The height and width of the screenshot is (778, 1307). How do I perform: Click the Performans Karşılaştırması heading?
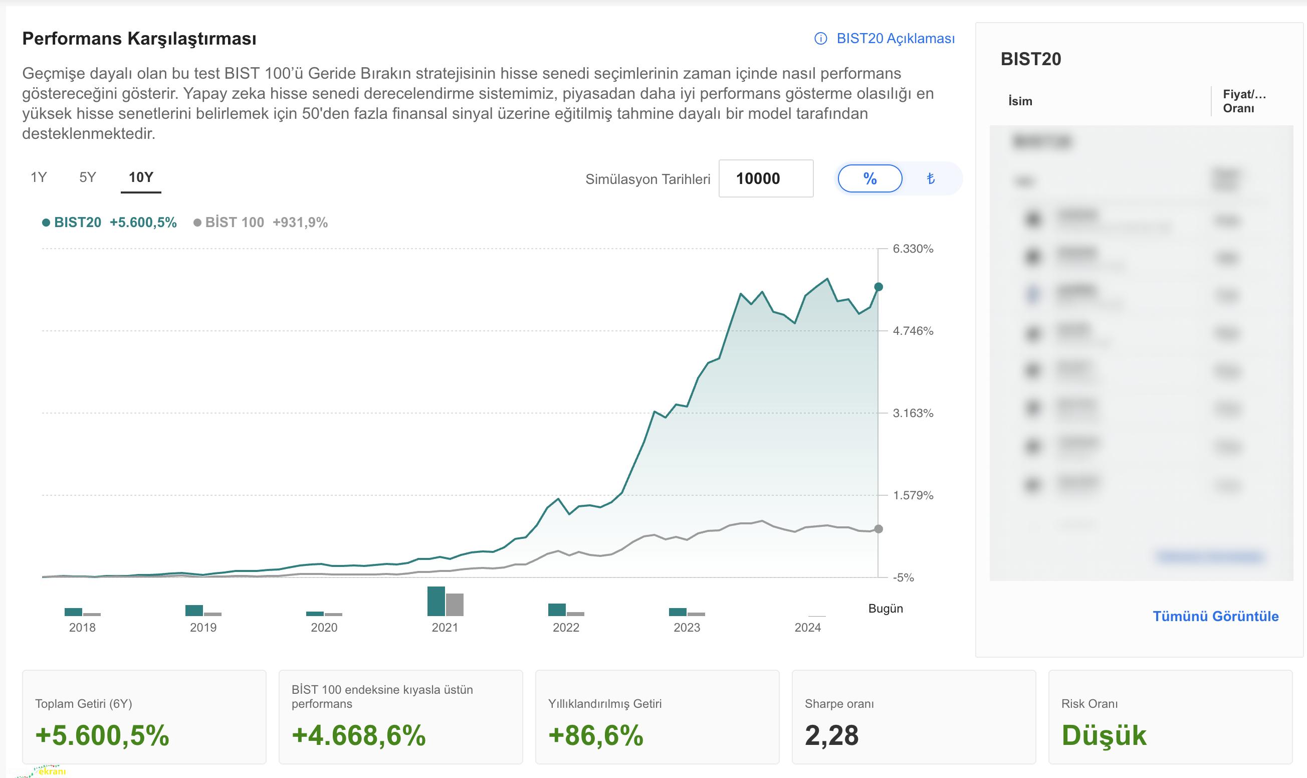click(x=139, y=39)
